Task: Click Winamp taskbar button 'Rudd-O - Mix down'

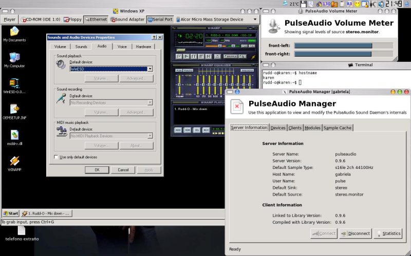Action: tap(46, 214)
